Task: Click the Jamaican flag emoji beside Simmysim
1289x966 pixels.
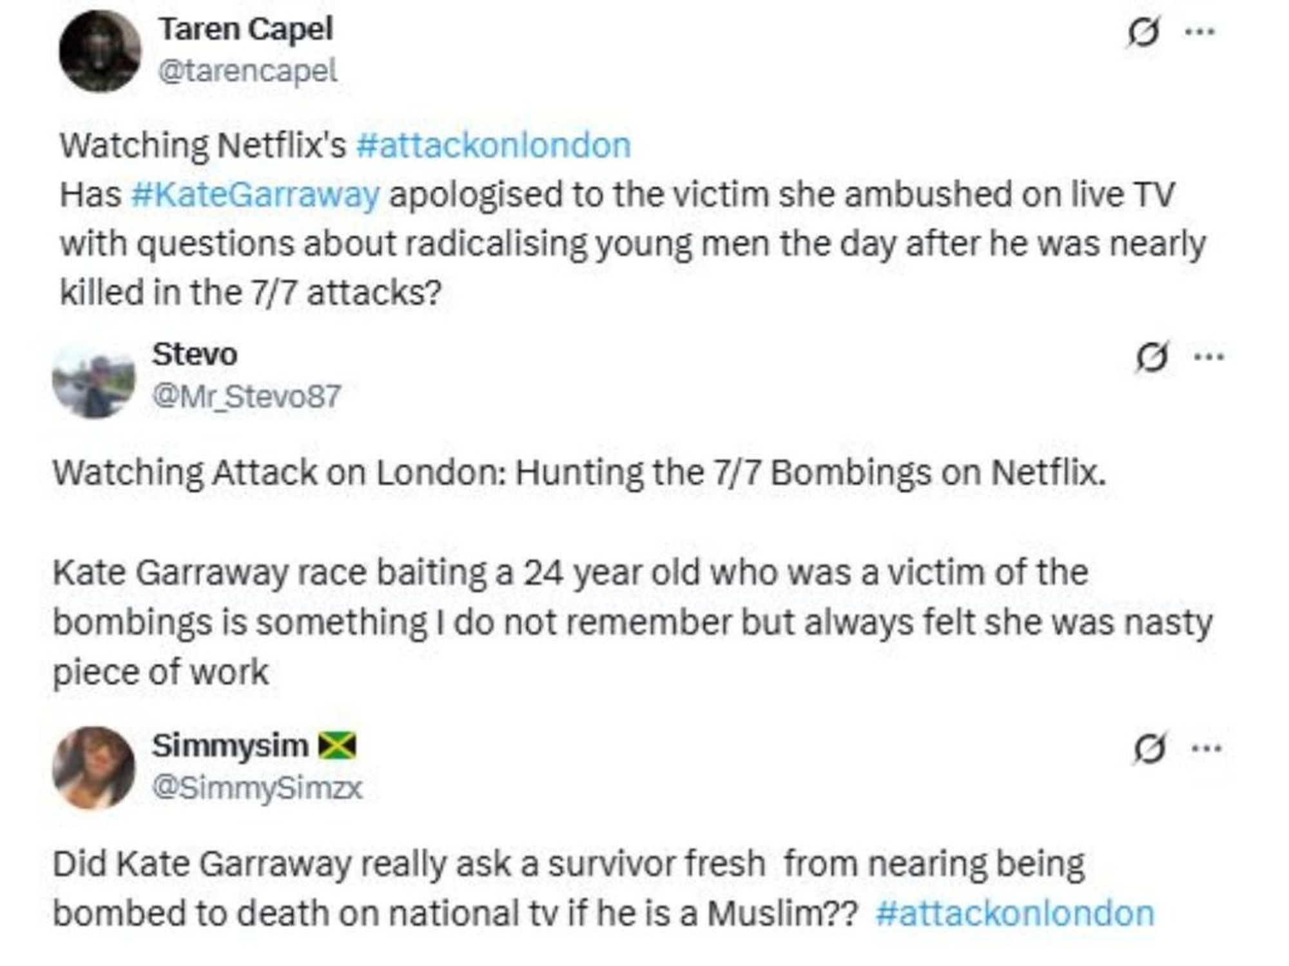Action: (338, 746)
